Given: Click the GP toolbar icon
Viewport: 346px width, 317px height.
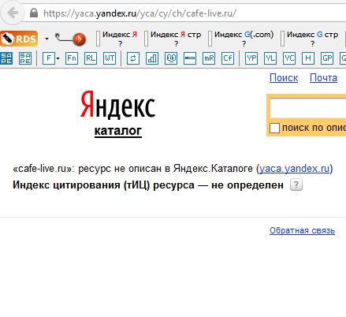Looking at the screenshot, I should pos(327,58).
